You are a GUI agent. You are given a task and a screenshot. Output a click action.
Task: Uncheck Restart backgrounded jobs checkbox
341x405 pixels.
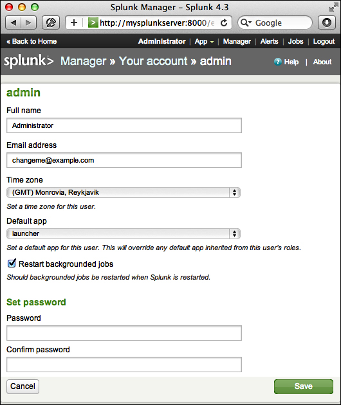click(x=12, y=263)
